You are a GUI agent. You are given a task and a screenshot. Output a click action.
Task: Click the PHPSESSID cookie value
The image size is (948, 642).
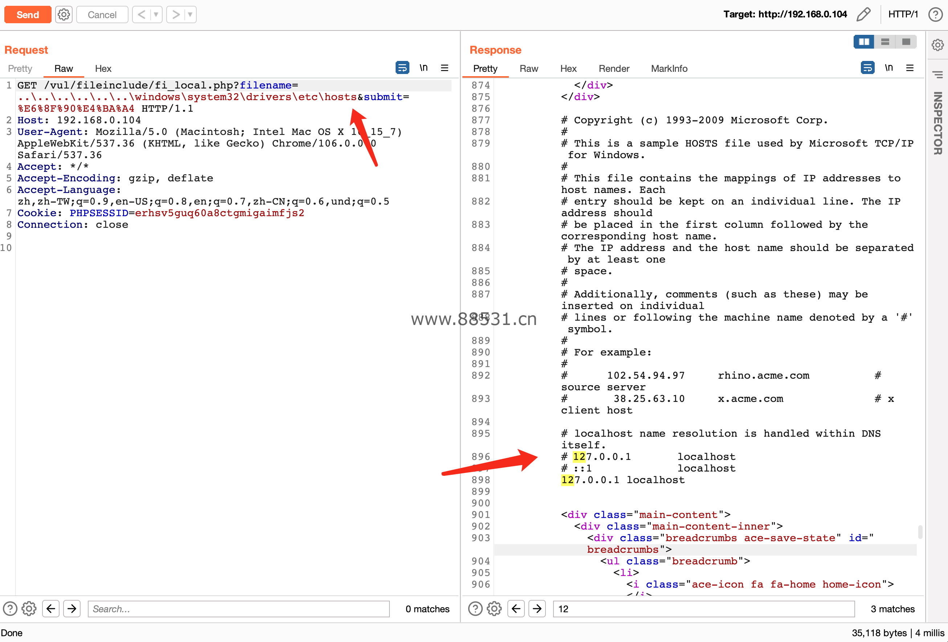(x=220, y=213)
